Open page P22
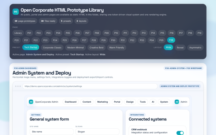 [36, 40]
